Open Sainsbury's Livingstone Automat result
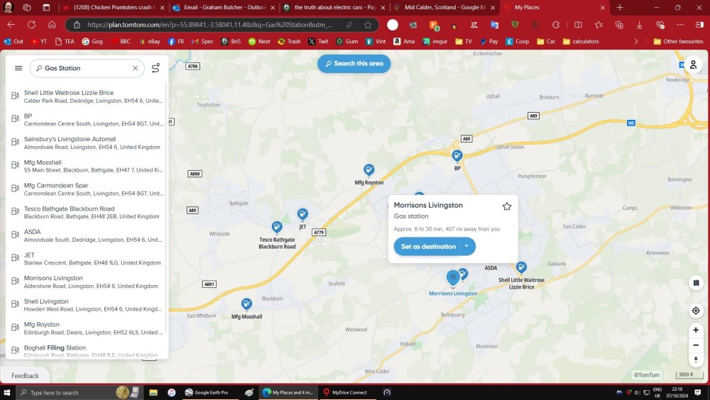The height and width of the screenshot is (400, 710). pyautogui.click(x=87, y=143)
